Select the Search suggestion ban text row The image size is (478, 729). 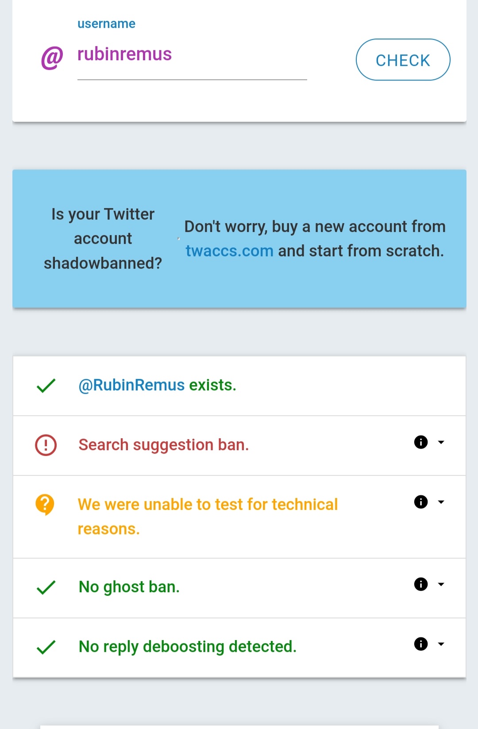tap(239, 445)
